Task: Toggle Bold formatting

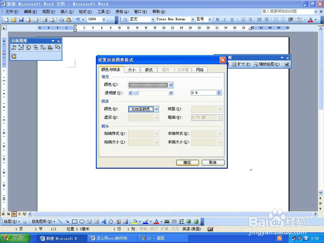Action: [x=217, y=19]
